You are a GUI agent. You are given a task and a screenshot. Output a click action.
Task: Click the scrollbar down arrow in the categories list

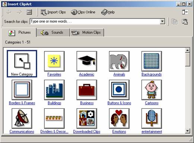click(187, 131)
